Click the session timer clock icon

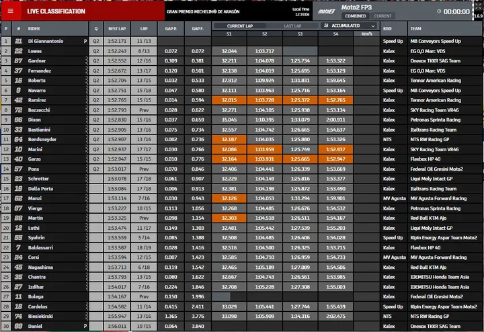(439, 11)
